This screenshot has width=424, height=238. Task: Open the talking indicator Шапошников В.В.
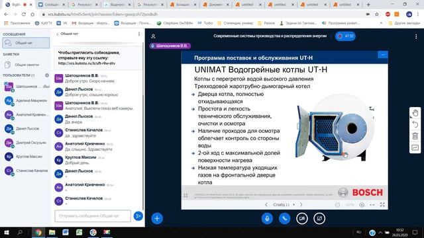coord(170,46)
